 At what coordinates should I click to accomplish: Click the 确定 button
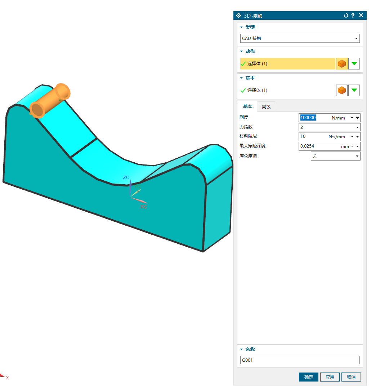[309, 377]
